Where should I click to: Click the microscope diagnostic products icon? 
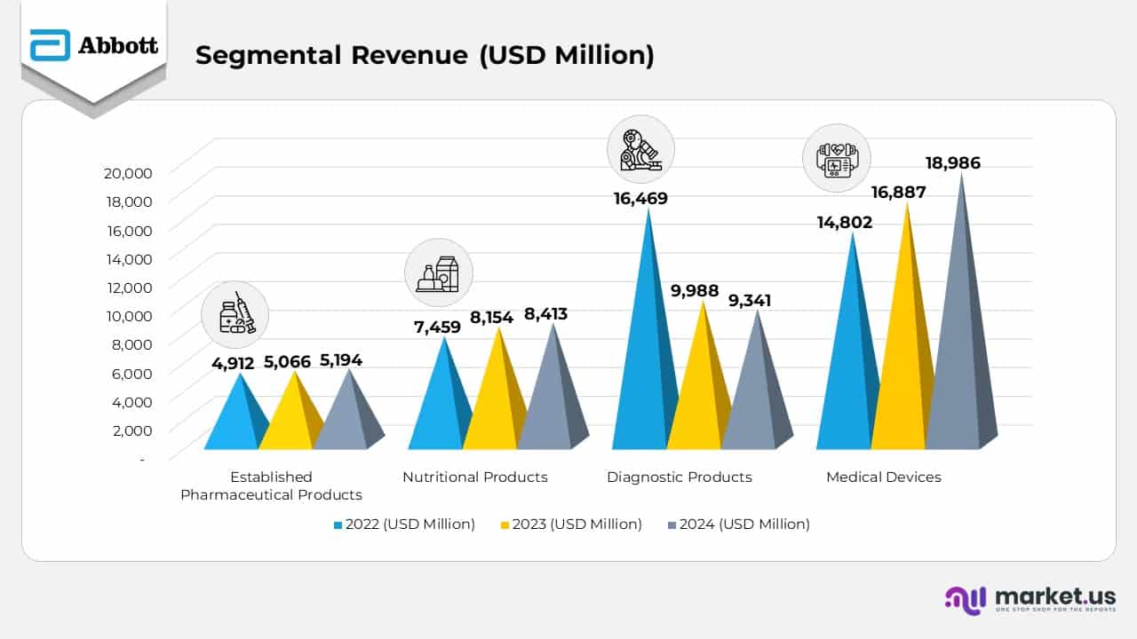[641, 149]
